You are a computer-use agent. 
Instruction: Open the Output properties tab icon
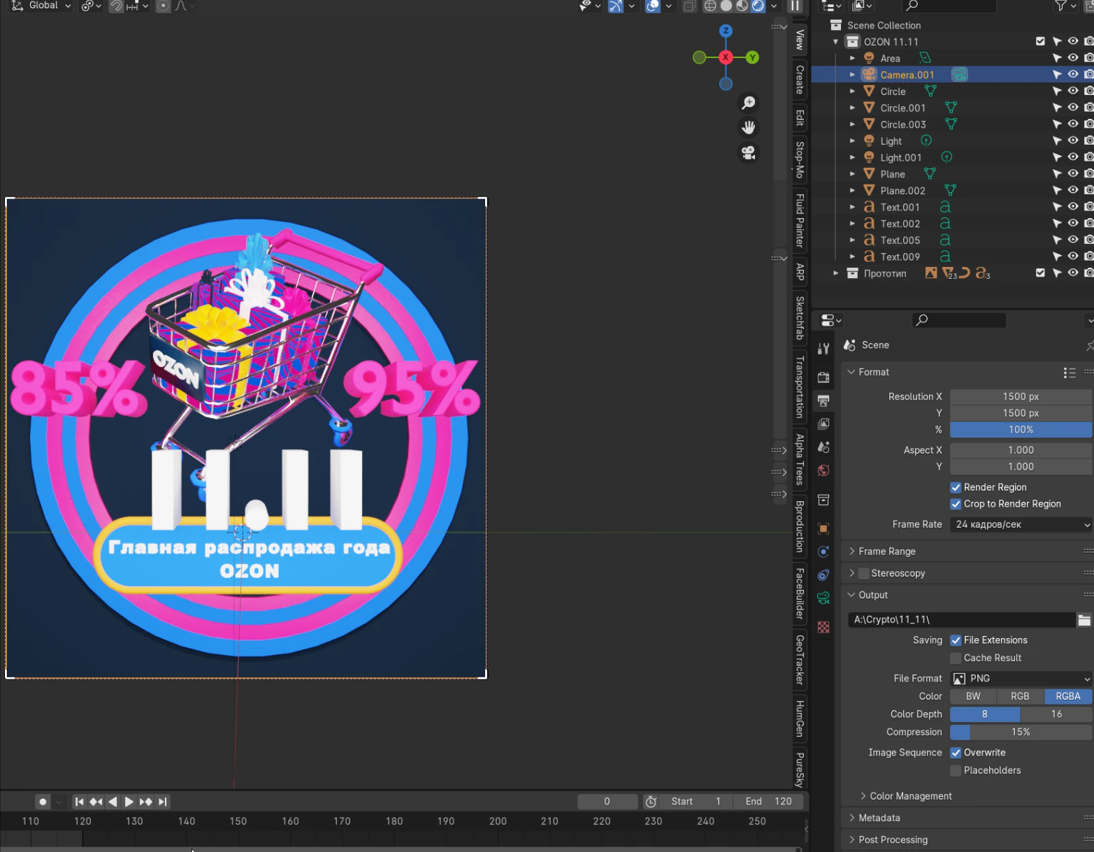click(x=823, y=401)
